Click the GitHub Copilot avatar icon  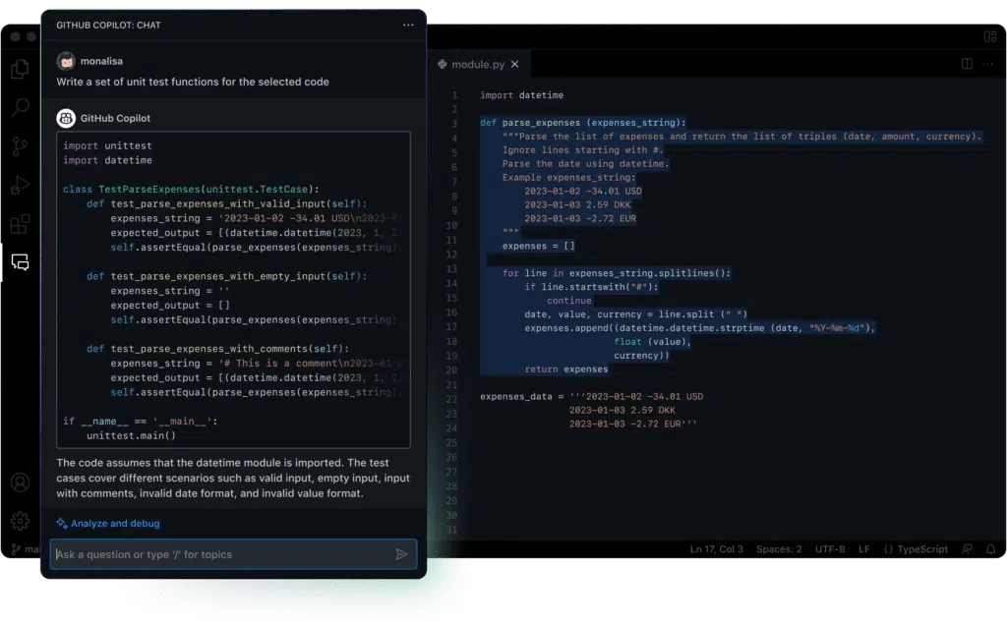click(66, 118)
